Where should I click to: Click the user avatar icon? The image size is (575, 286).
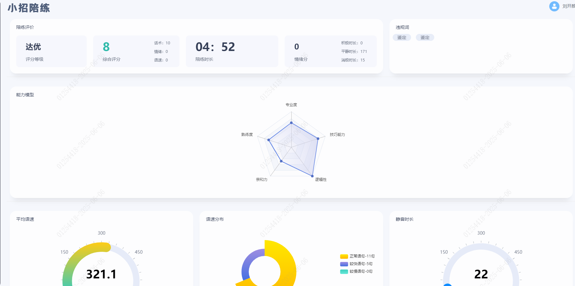554,6
